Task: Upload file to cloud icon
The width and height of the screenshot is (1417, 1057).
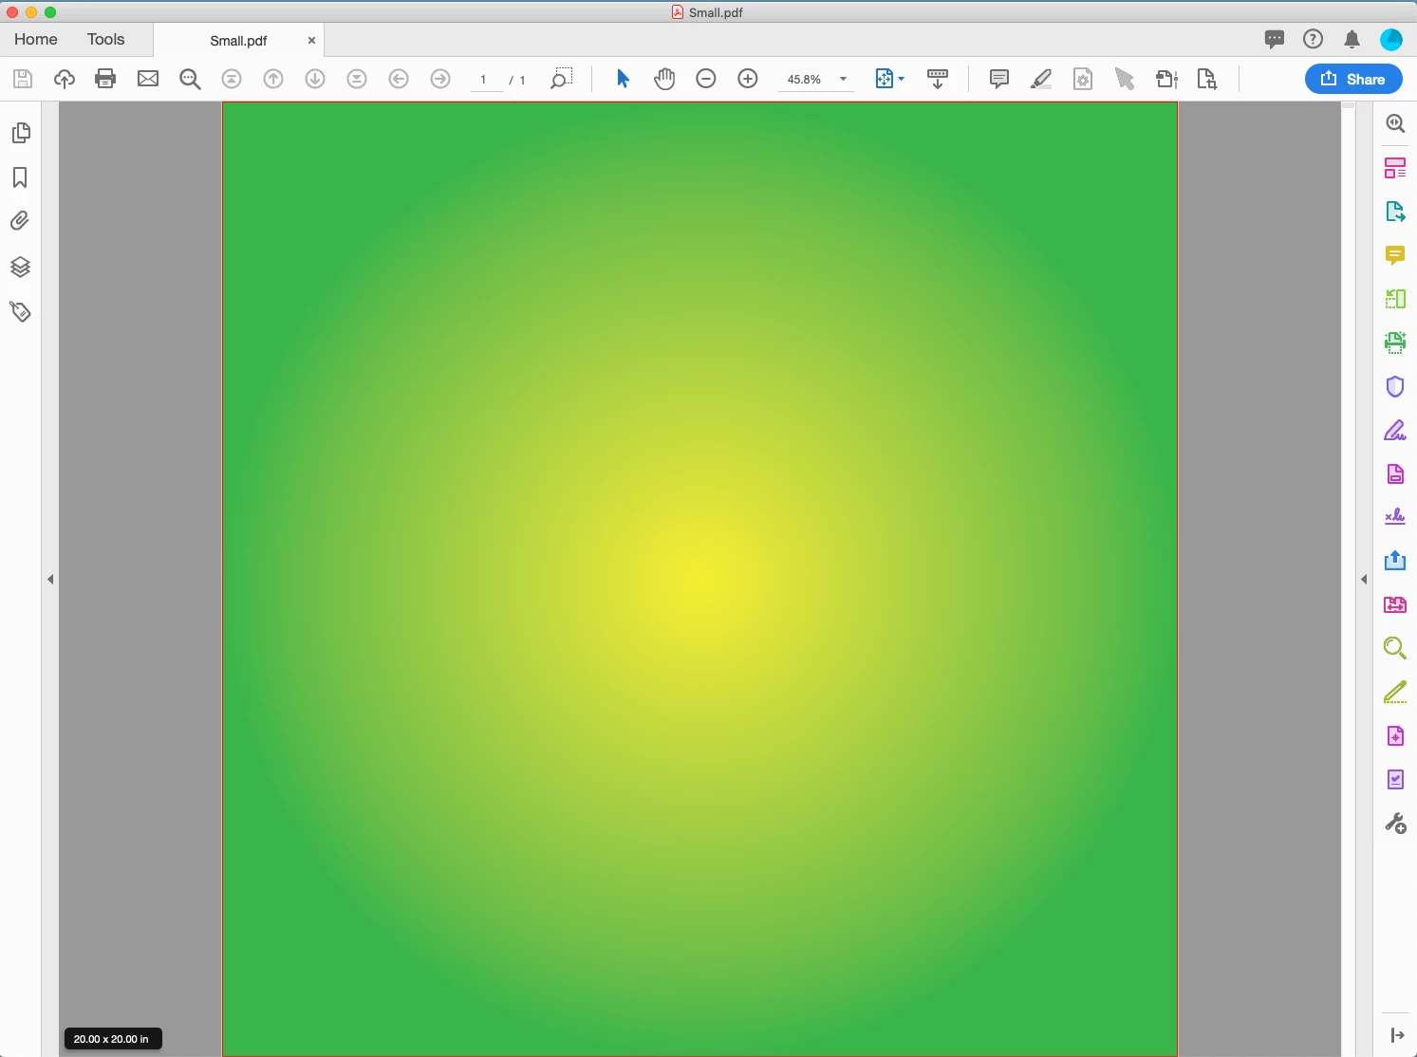Action: (x=65, y=79)
